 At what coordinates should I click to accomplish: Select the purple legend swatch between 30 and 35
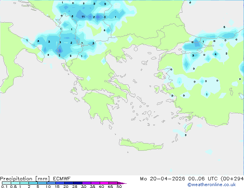[x=87, y=183]
